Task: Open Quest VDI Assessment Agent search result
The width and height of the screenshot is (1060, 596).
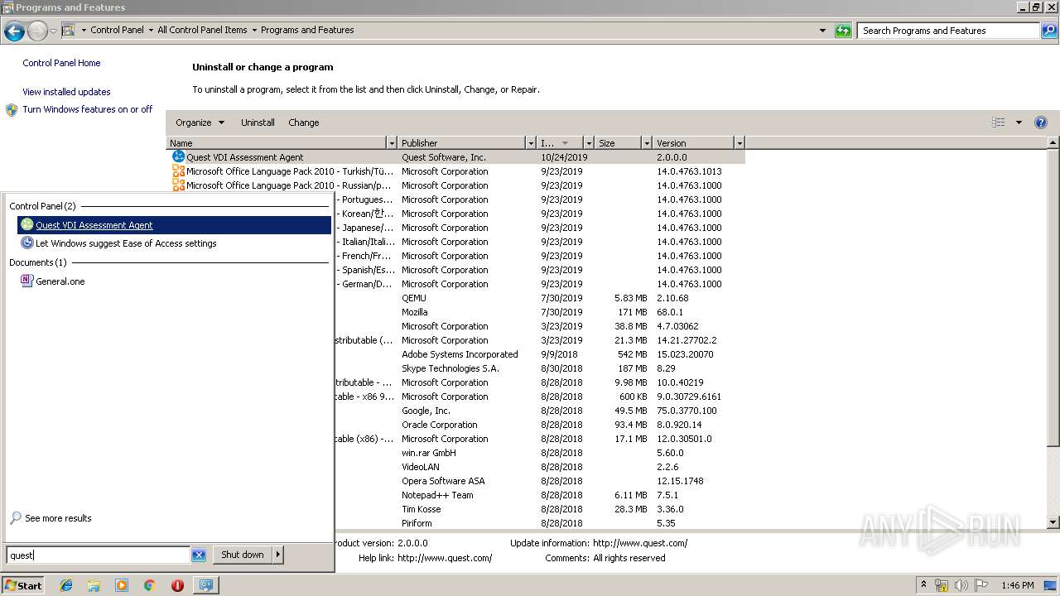Action: (174, 225)
